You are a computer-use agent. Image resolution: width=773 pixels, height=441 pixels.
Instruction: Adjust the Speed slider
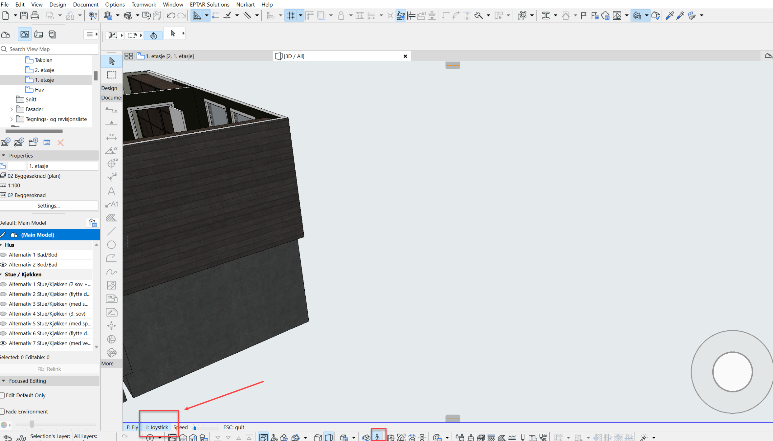(195, 428)
